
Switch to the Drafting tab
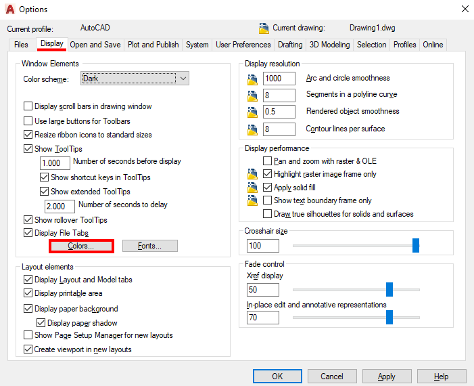pos(290,45)
